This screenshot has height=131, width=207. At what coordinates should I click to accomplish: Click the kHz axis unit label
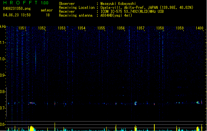click(3, 27)
